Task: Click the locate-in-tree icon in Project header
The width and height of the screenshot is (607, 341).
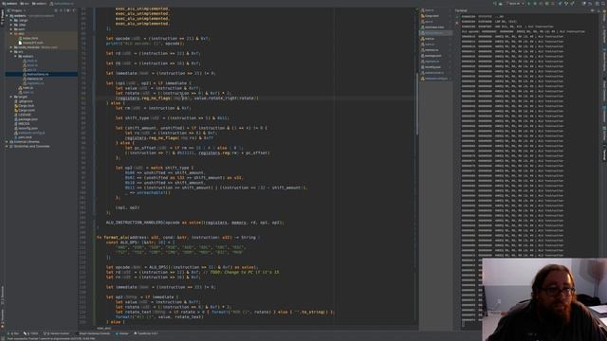Action: (57, 10)
